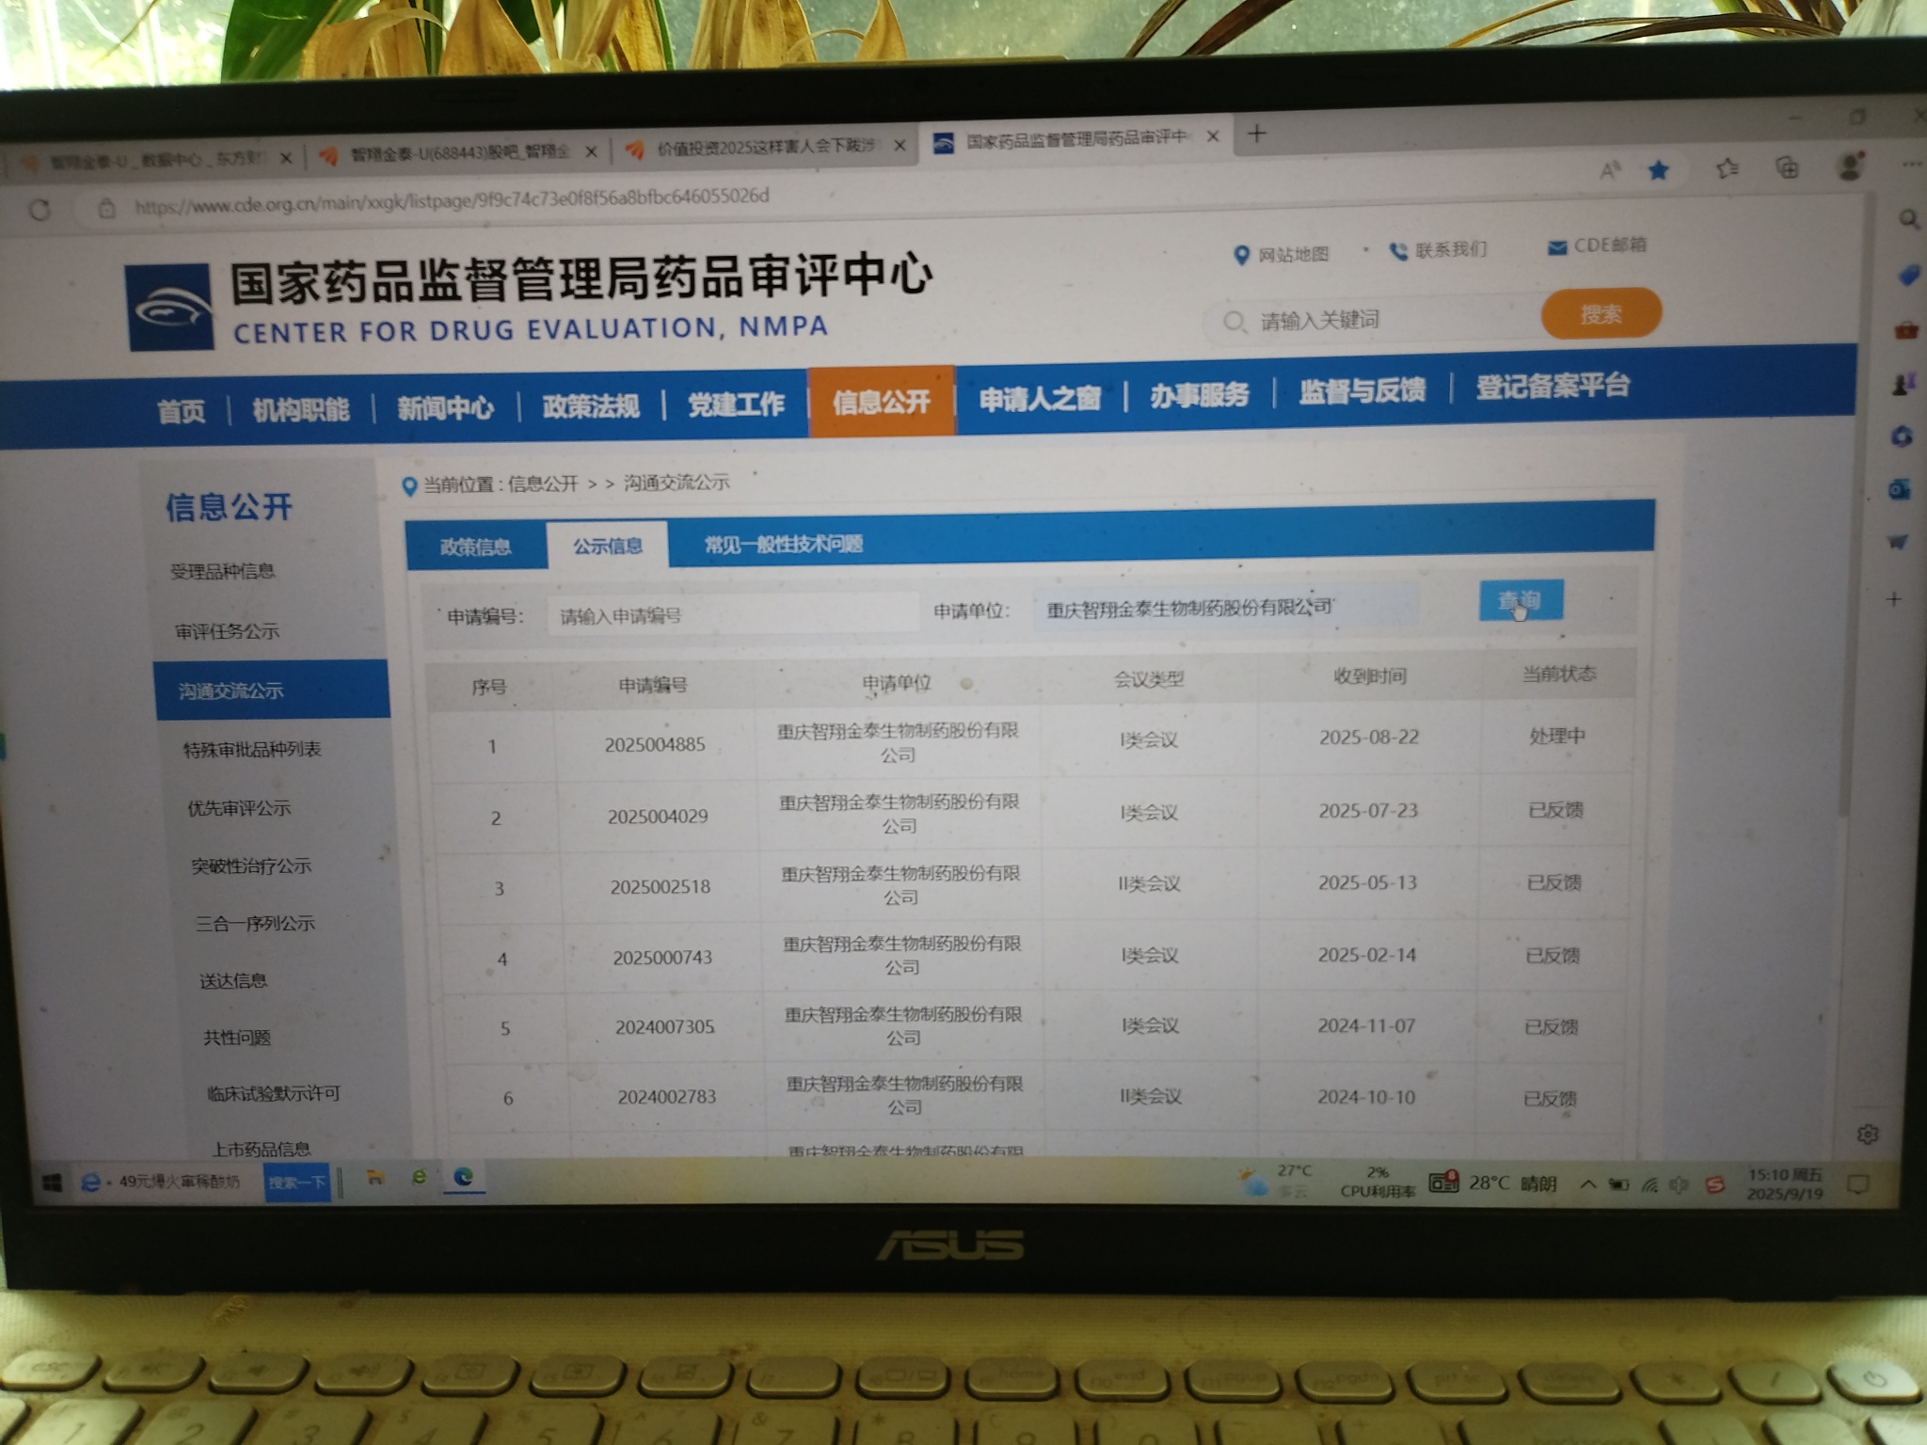Switch to the 智翔金泰-U(688443)股吧 tab
1927x1445 pixels.
pos(458,152)
